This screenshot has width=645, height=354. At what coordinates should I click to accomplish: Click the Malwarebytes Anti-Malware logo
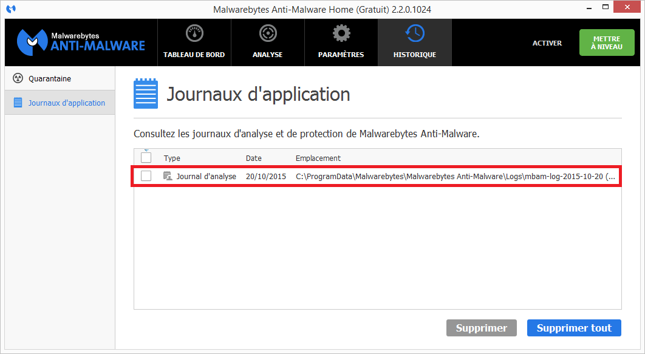(81, 42)
